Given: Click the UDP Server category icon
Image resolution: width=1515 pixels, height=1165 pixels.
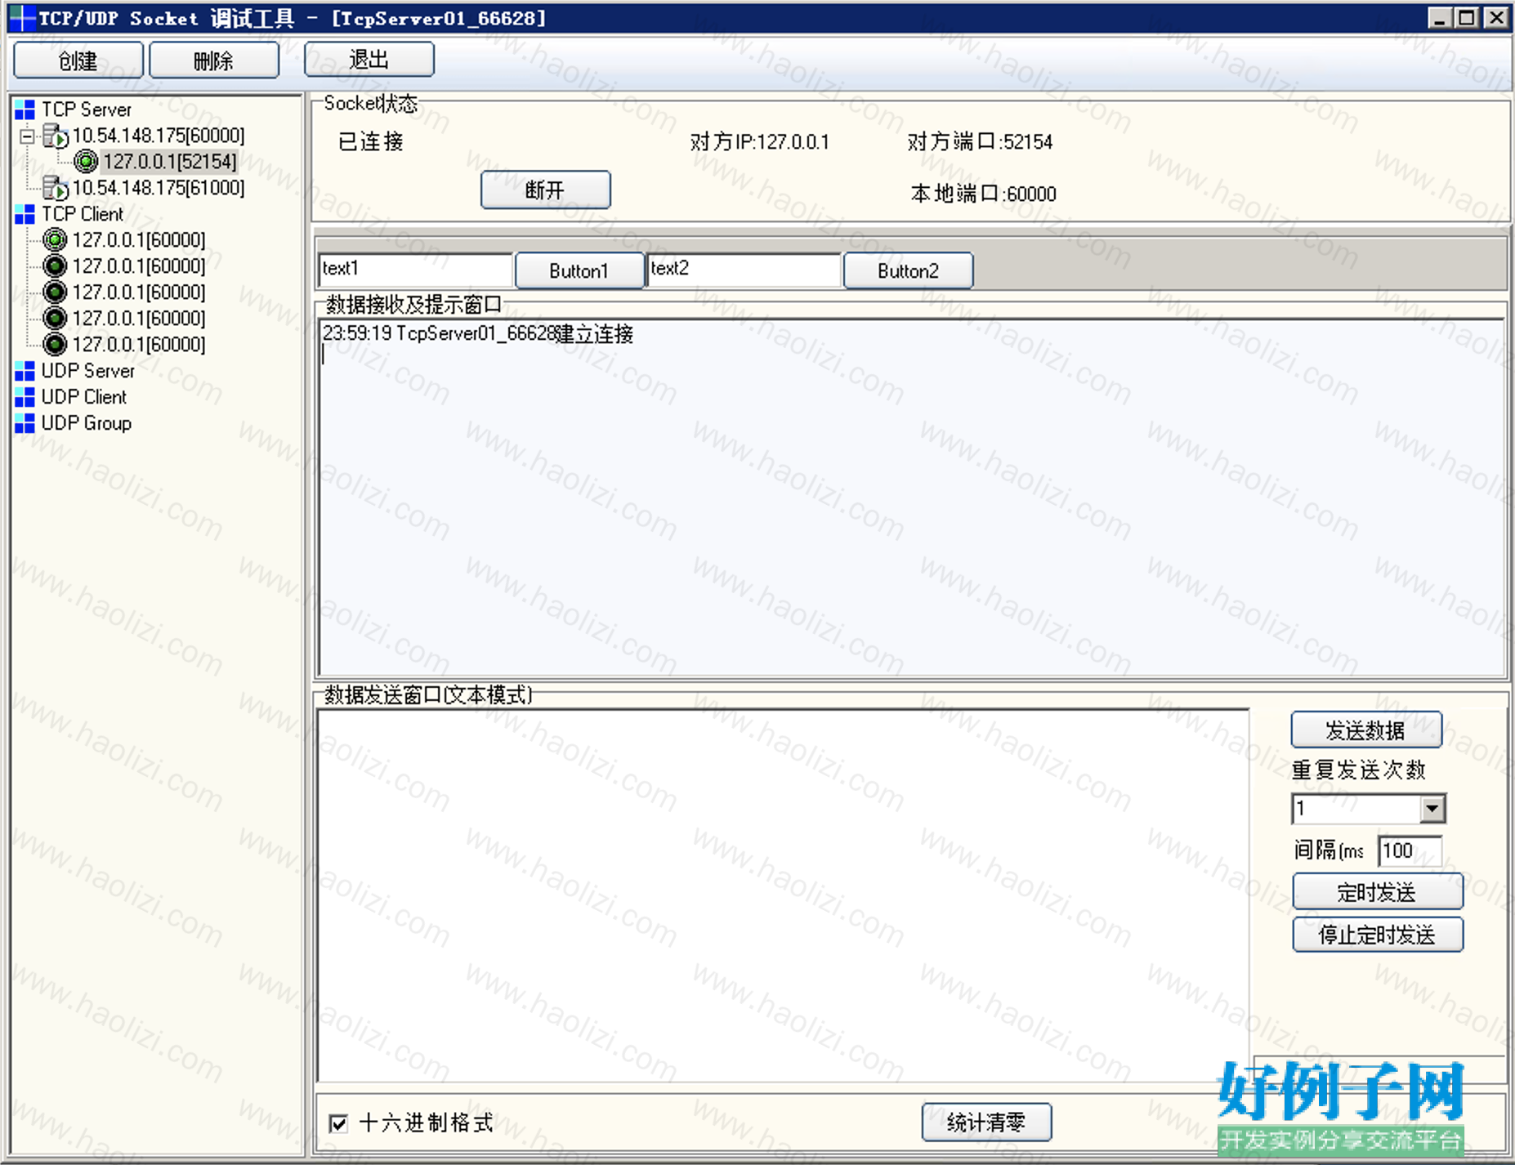Looking at the screenshot, I should coord(25,371).
